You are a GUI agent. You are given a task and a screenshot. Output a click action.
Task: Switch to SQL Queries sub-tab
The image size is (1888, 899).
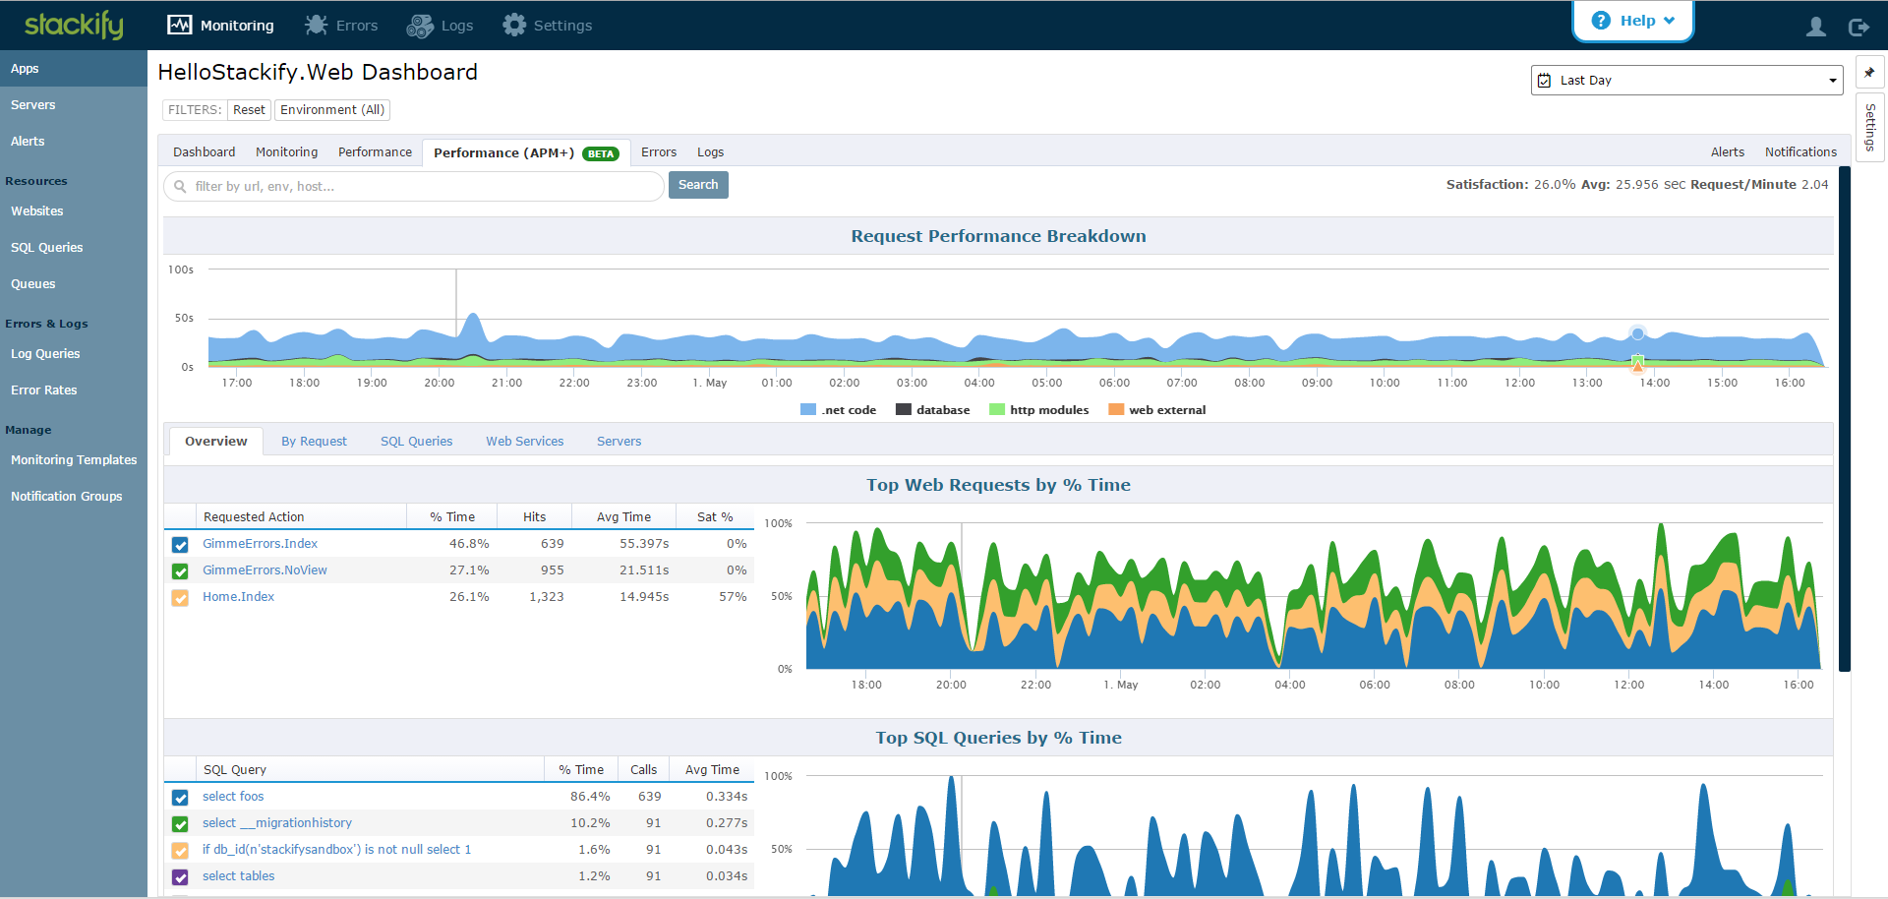[417, 442]
